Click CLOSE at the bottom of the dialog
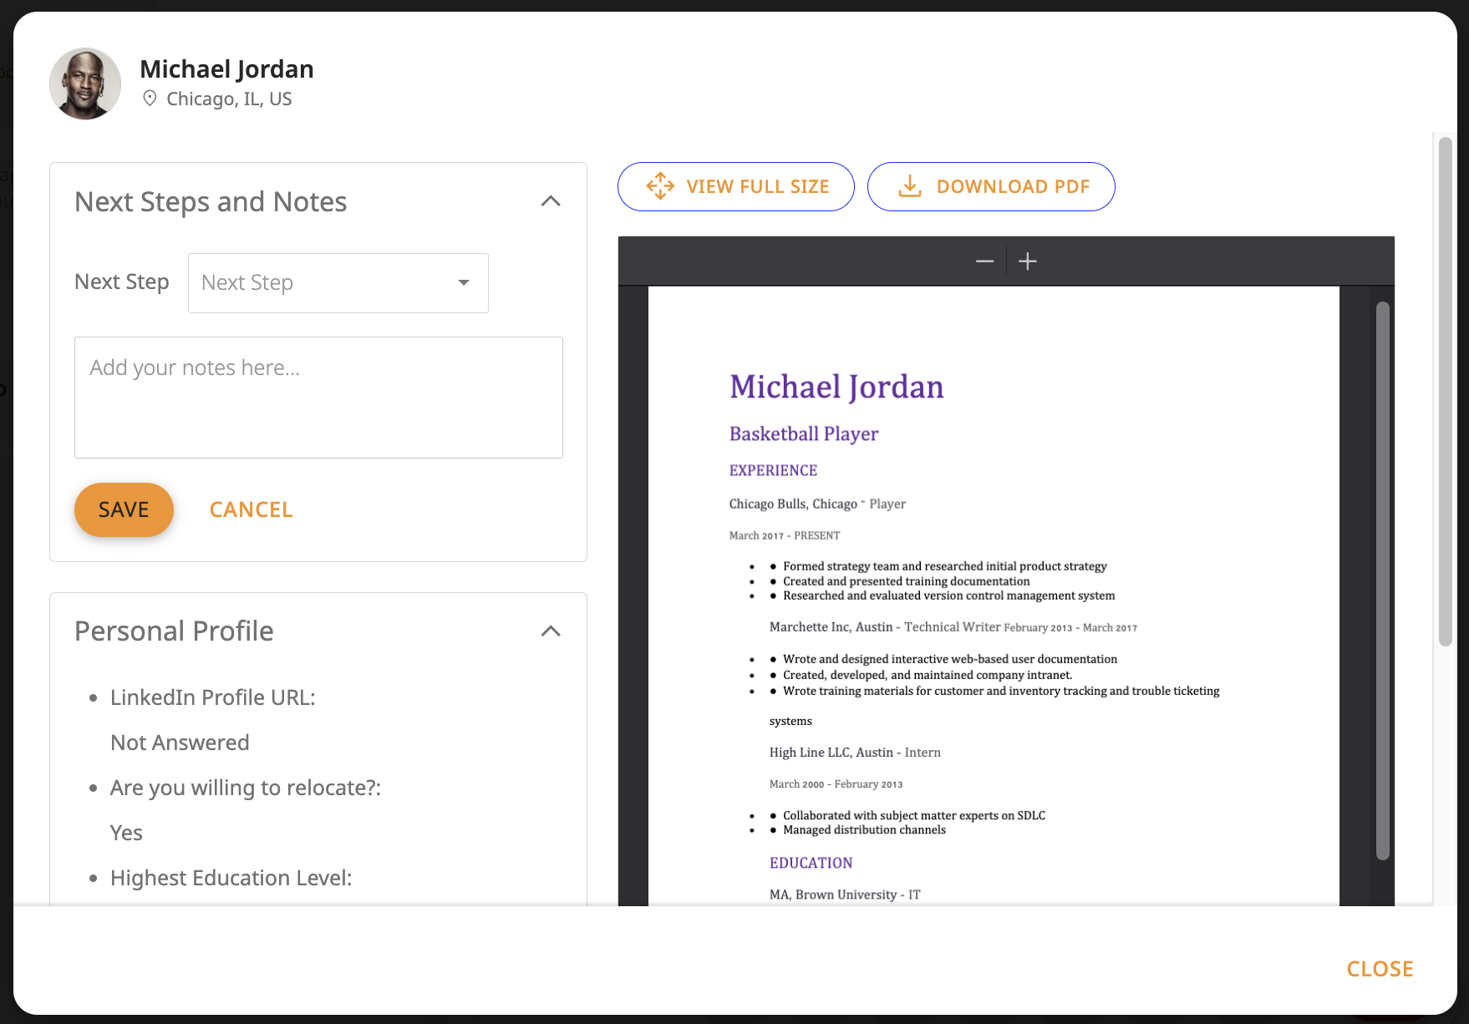The width and height of the screenshot is (1469, 1024). tap(1380, 969)
